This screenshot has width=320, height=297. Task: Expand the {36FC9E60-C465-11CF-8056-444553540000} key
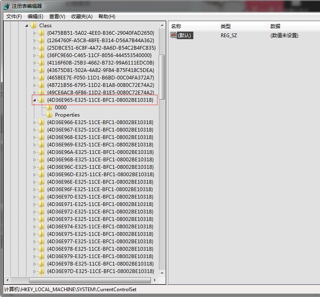point(34,55)
